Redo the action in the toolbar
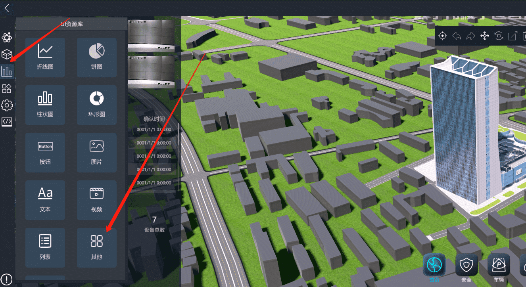Image resolution: width=526 pixels, height=287 pixels. click(x=471, y=36)
